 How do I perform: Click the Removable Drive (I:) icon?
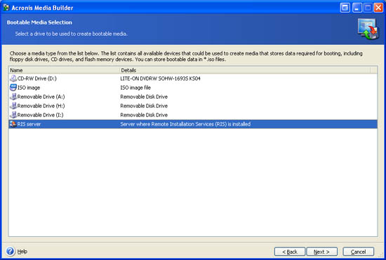13,115
